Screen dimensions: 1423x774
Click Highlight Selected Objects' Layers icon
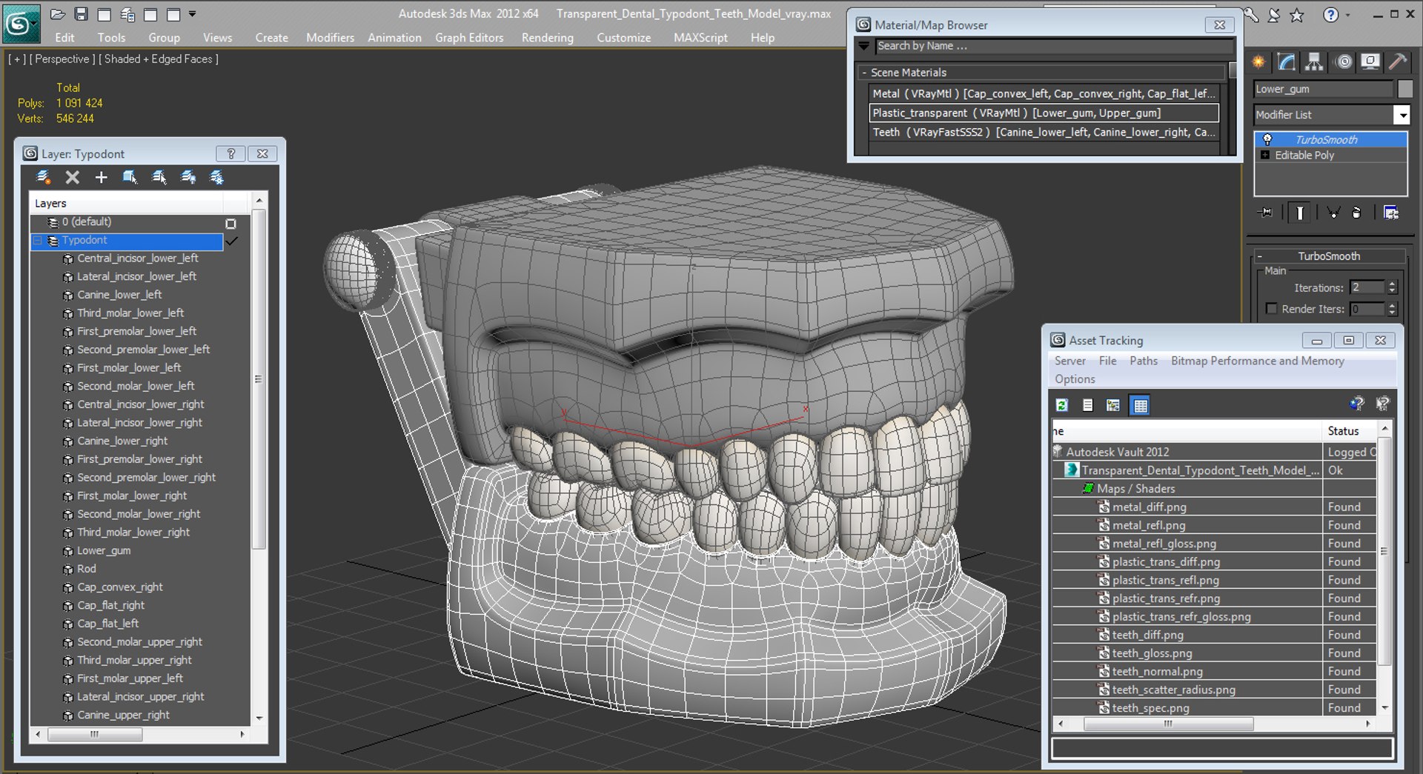159,177
